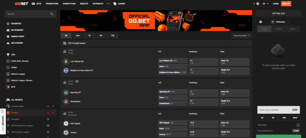Screen dimensions: 306x138
Task: Click Las Palmas UD team crest
Action: pos(66,61)
